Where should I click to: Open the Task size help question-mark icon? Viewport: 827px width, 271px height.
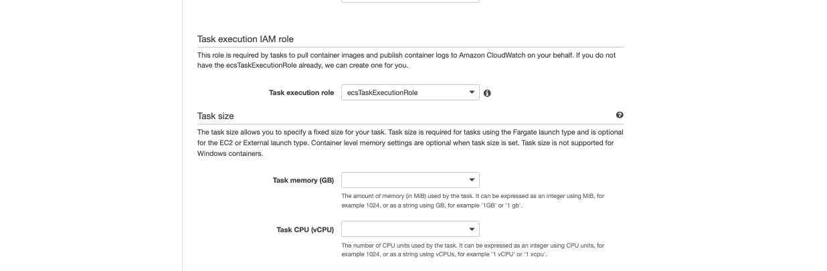[x=620, y=115]
